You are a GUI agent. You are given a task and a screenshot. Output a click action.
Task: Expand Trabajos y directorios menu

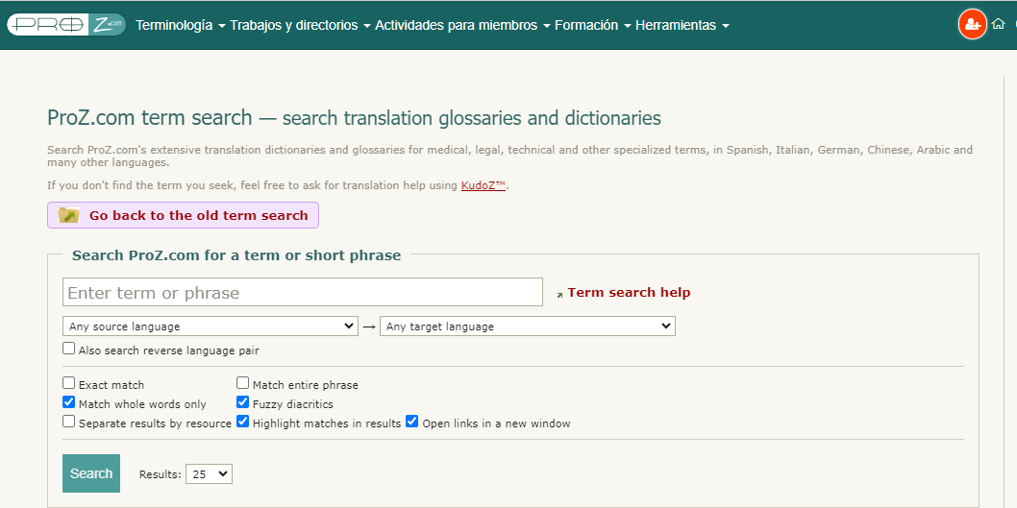pos(300,25)
